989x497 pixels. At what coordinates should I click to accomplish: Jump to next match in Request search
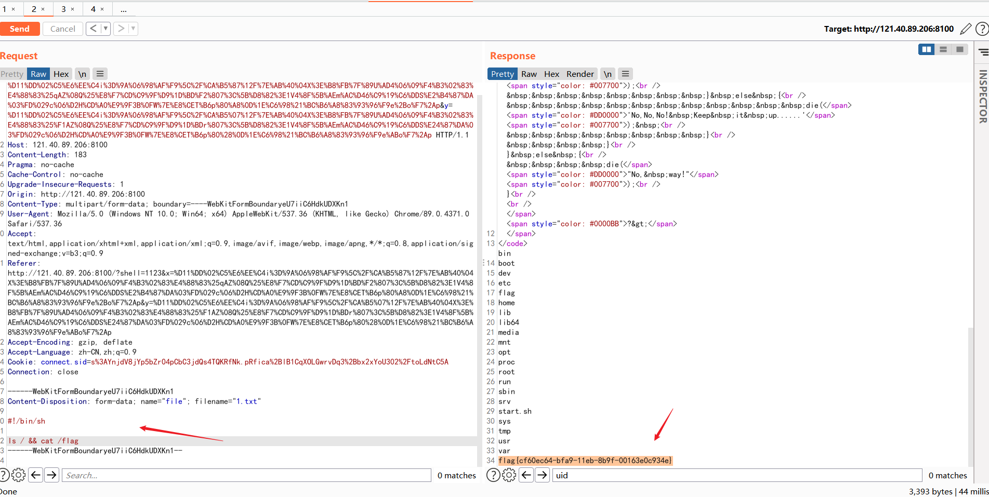tap(51, 475)
